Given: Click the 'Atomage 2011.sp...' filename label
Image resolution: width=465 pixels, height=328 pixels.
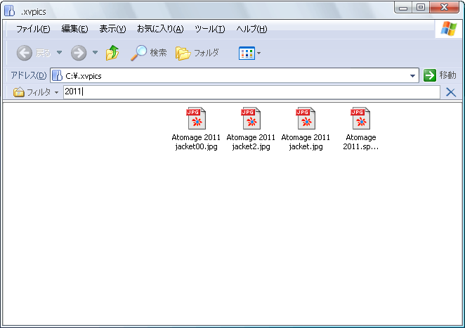Looking at the screenshot, I should tap(360, 142).
